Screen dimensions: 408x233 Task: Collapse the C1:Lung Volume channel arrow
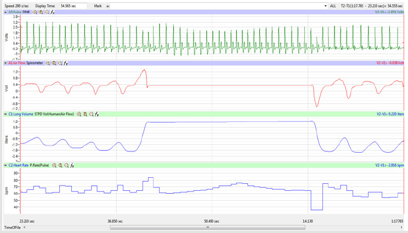(5, 114)
